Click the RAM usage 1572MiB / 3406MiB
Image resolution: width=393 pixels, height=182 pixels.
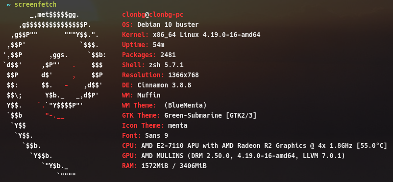coord(174,166)
